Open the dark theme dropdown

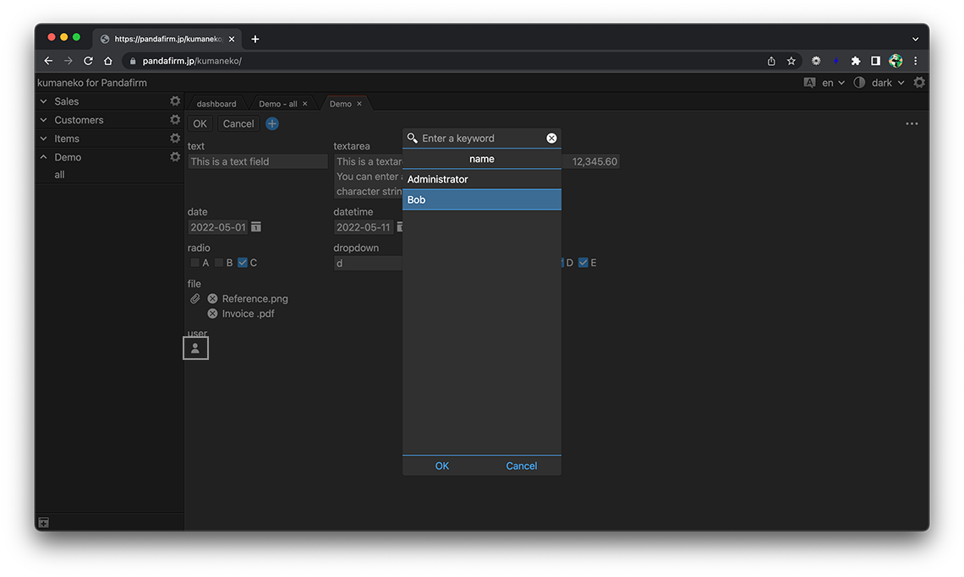tap(887, 83)
